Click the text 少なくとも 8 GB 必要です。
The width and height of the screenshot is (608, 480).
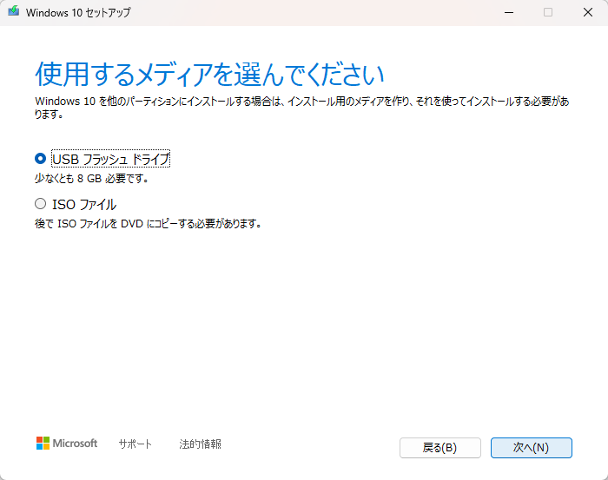(91, 179)
